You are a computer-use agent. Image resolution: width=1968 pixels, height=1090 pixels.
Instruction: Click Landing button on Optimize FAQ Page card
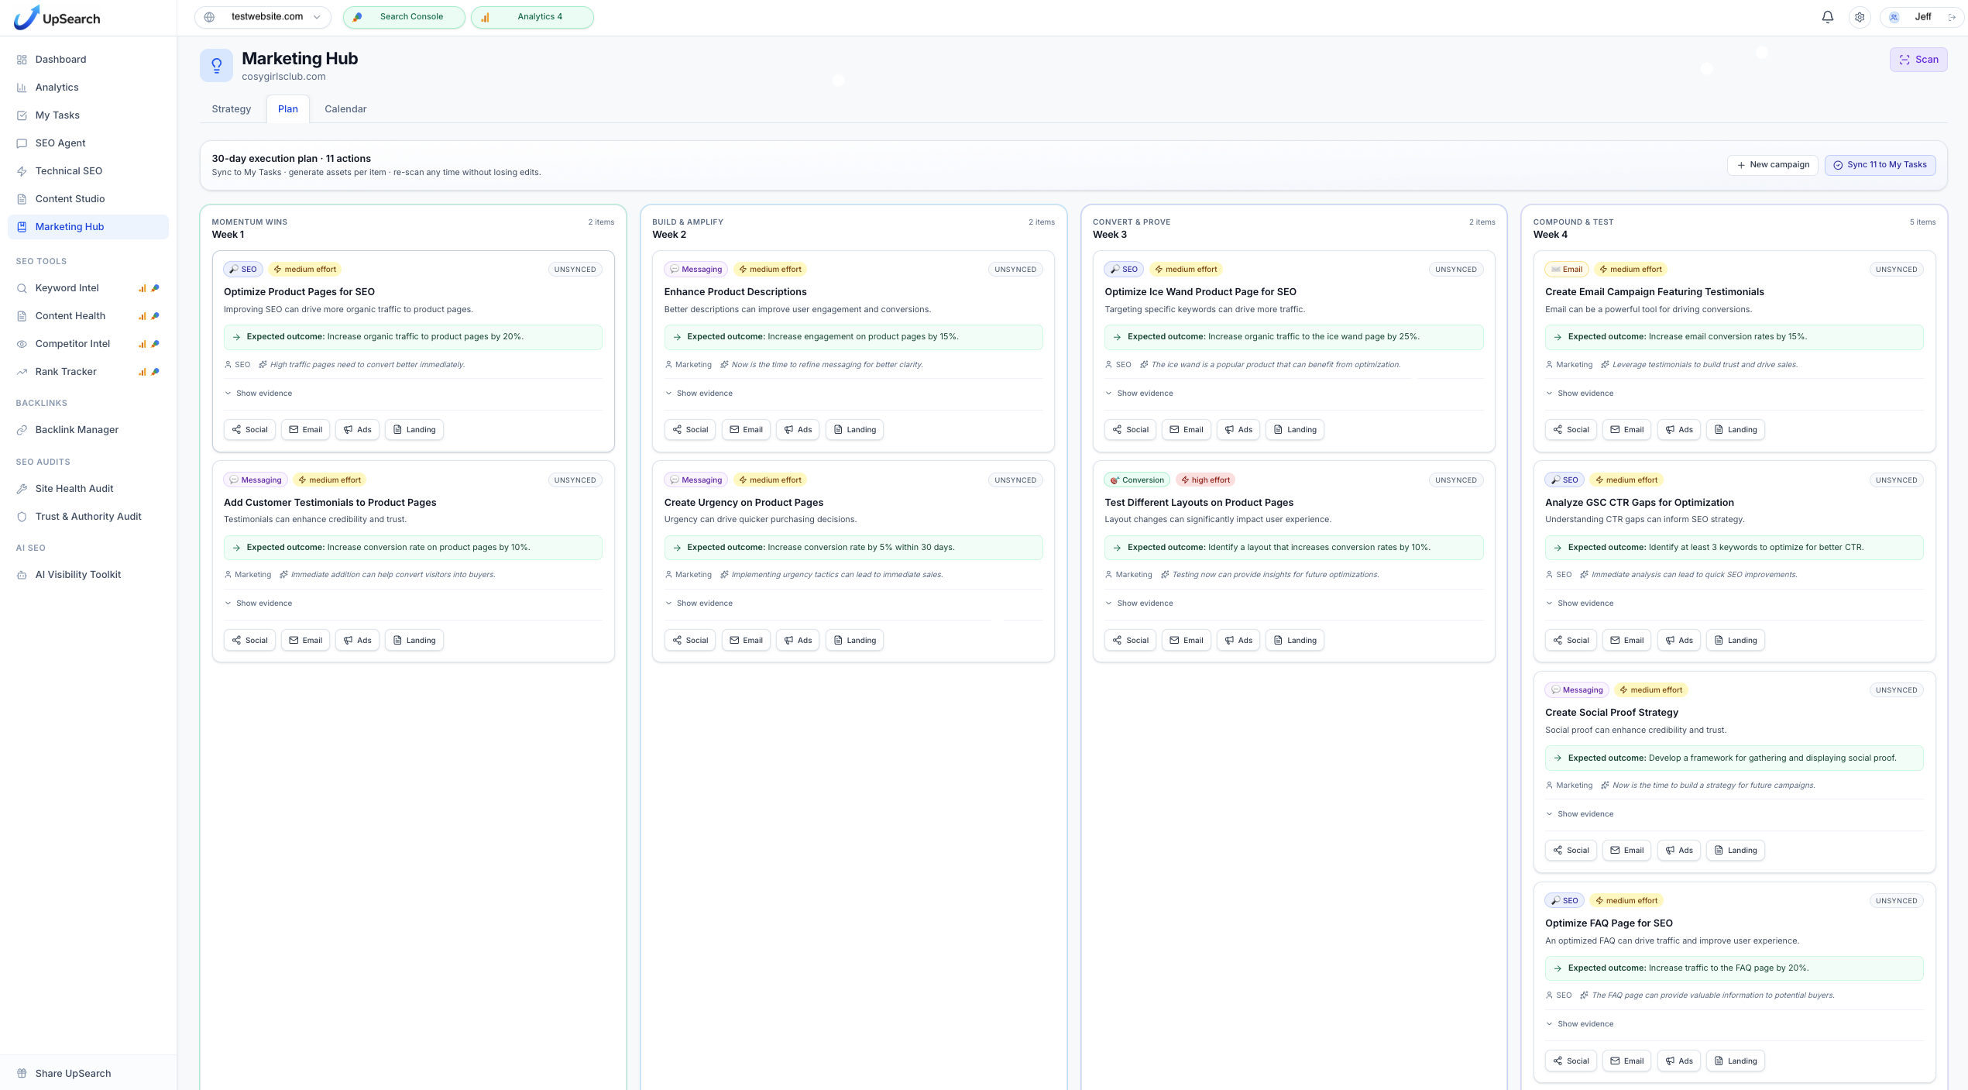click(1735, 1061)
